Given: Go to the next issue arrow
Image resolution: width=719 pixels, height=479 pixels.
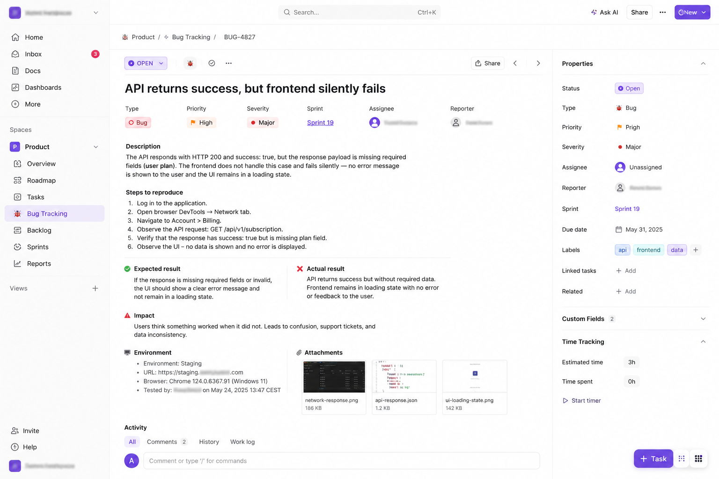Looking at the screenshot, I should 538,63.
